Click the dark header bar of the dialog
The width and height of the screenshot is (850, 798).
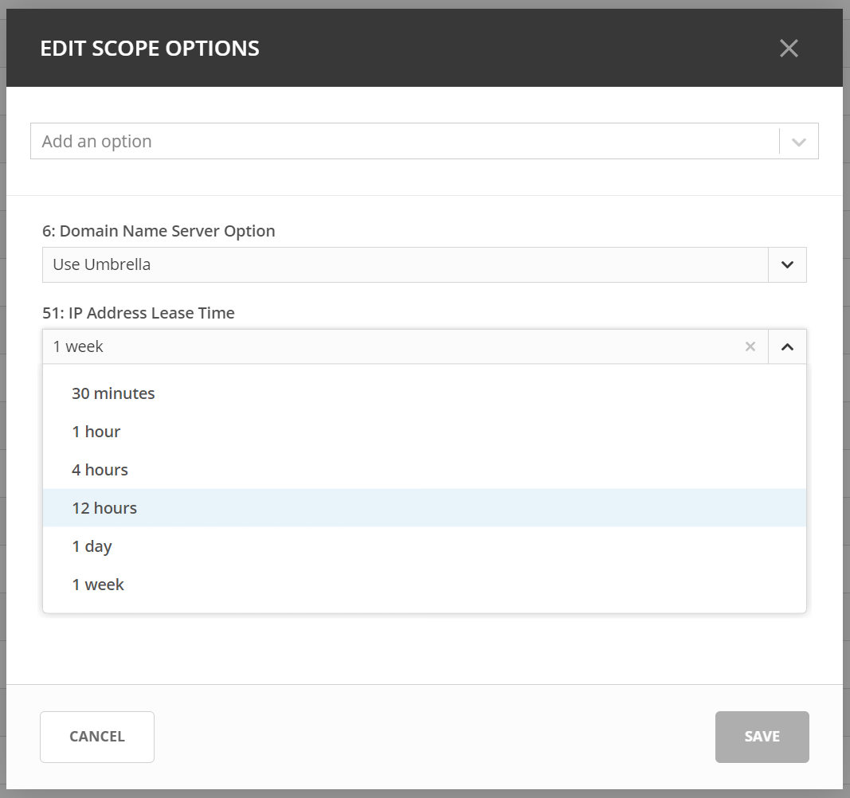pyautogui.click(x=518, y=49)
